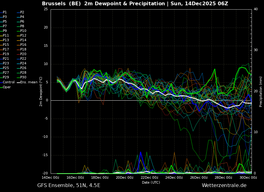264x192 pixels.
Task: Click the P13 legend label
Action: 6,40
